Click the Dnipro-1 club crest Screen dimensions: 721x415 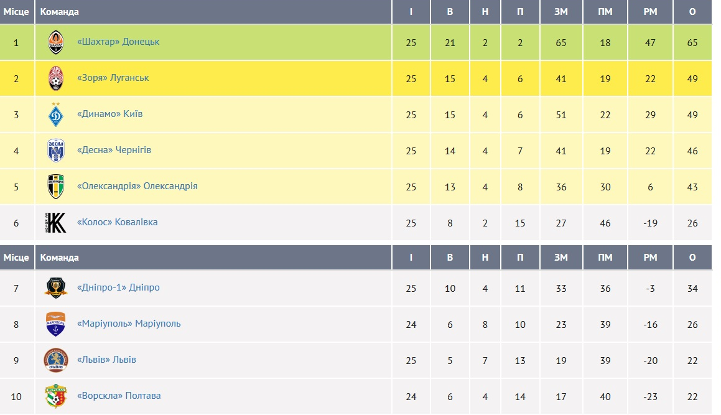tap(56, 288)
